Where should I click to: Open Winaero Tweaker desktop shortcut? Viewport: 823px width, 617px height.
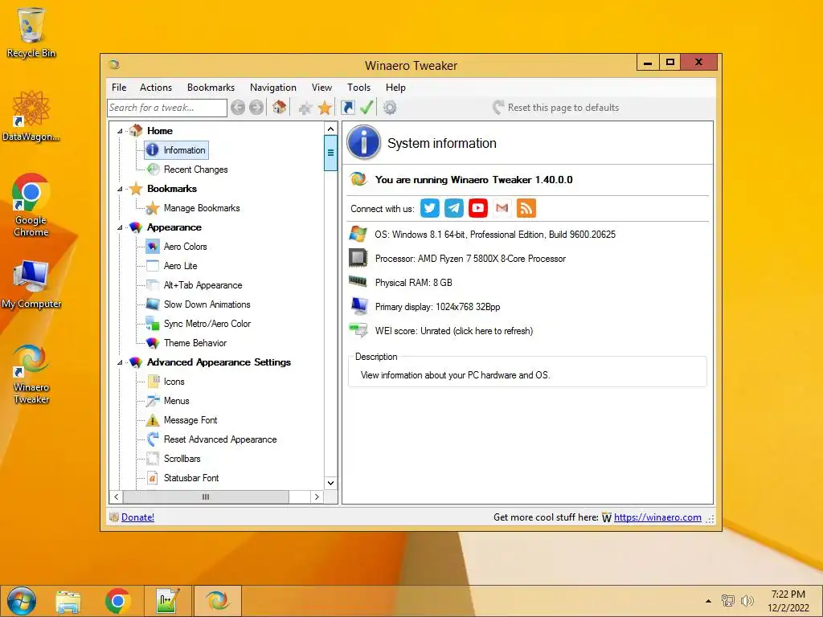click(x=31, y=374)
